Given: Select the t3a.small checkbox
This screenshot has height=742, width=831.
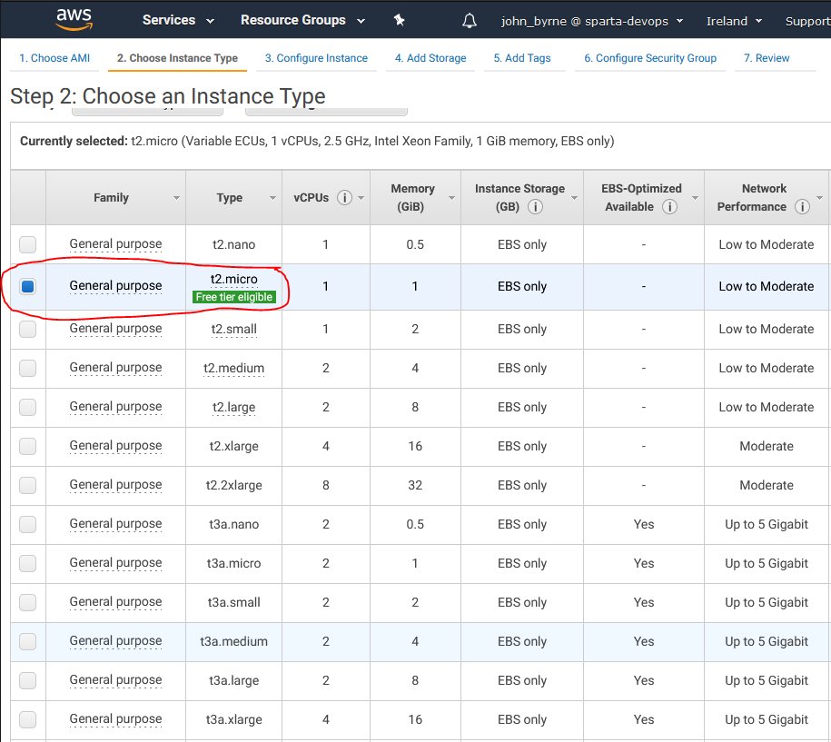Looking at the screenshot, I should (27, 602).
